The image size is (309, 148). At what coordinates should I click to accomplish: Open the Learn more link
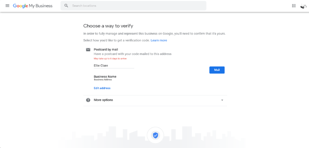159,40
